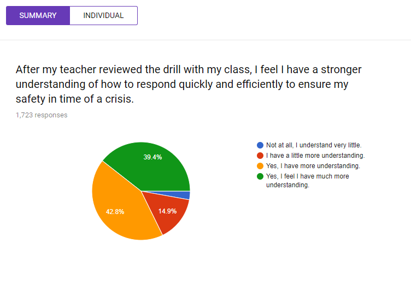This screenshot has height=297, width=411.
Task: Click the red legend dot
Action: [x=260, y=156]
